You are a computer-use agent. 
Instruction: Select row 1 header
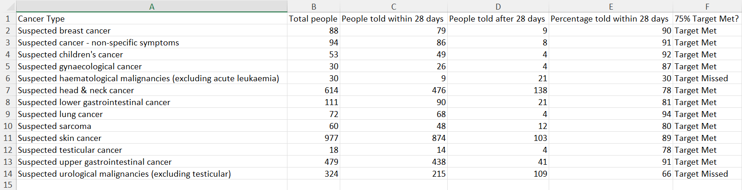[x=8, y=19]
